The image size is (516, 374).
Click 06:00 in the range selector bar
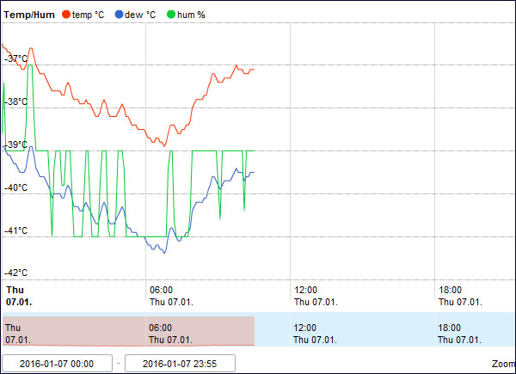(x=161, y=328)
